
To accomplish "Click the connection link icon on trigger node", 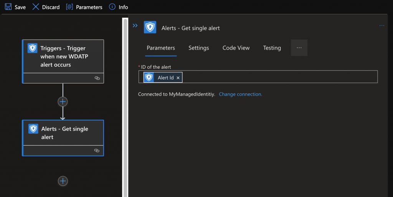I will [x=97, y=78].
